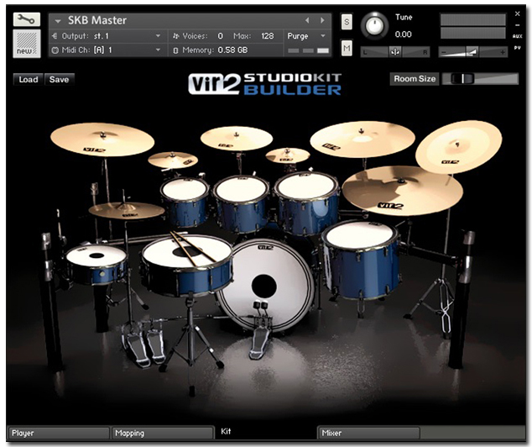This screenshot has height=447, width=532.
Task: Adjust the pan slider between L and R
Action: 395,52
